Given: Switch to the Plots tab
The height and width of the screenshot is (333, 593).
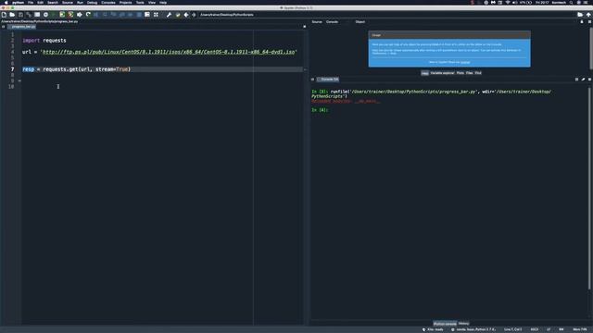Looking at the screenshot, I should (x=461, y=73).
